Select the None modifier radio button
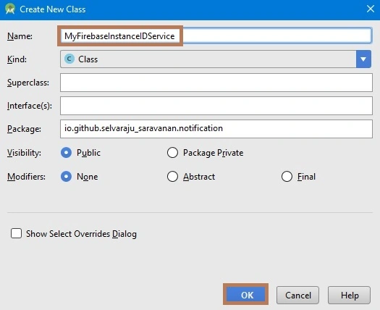The height and width of the screenshot is (310, 380). tap(66, 177)
